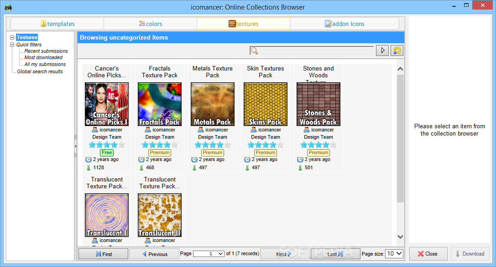Screen dimensions: 496x267
Task: Click star rating of Metals Texture Pack
Action: (213, 145)
